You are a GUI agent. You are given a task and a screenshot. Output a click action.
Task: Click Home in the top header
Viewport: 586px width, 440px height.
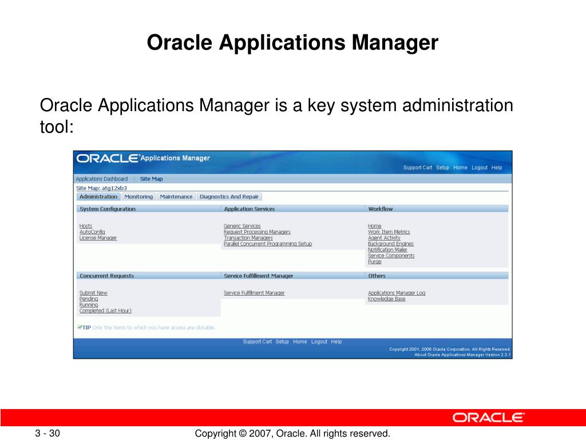click(x=460, y=168)
